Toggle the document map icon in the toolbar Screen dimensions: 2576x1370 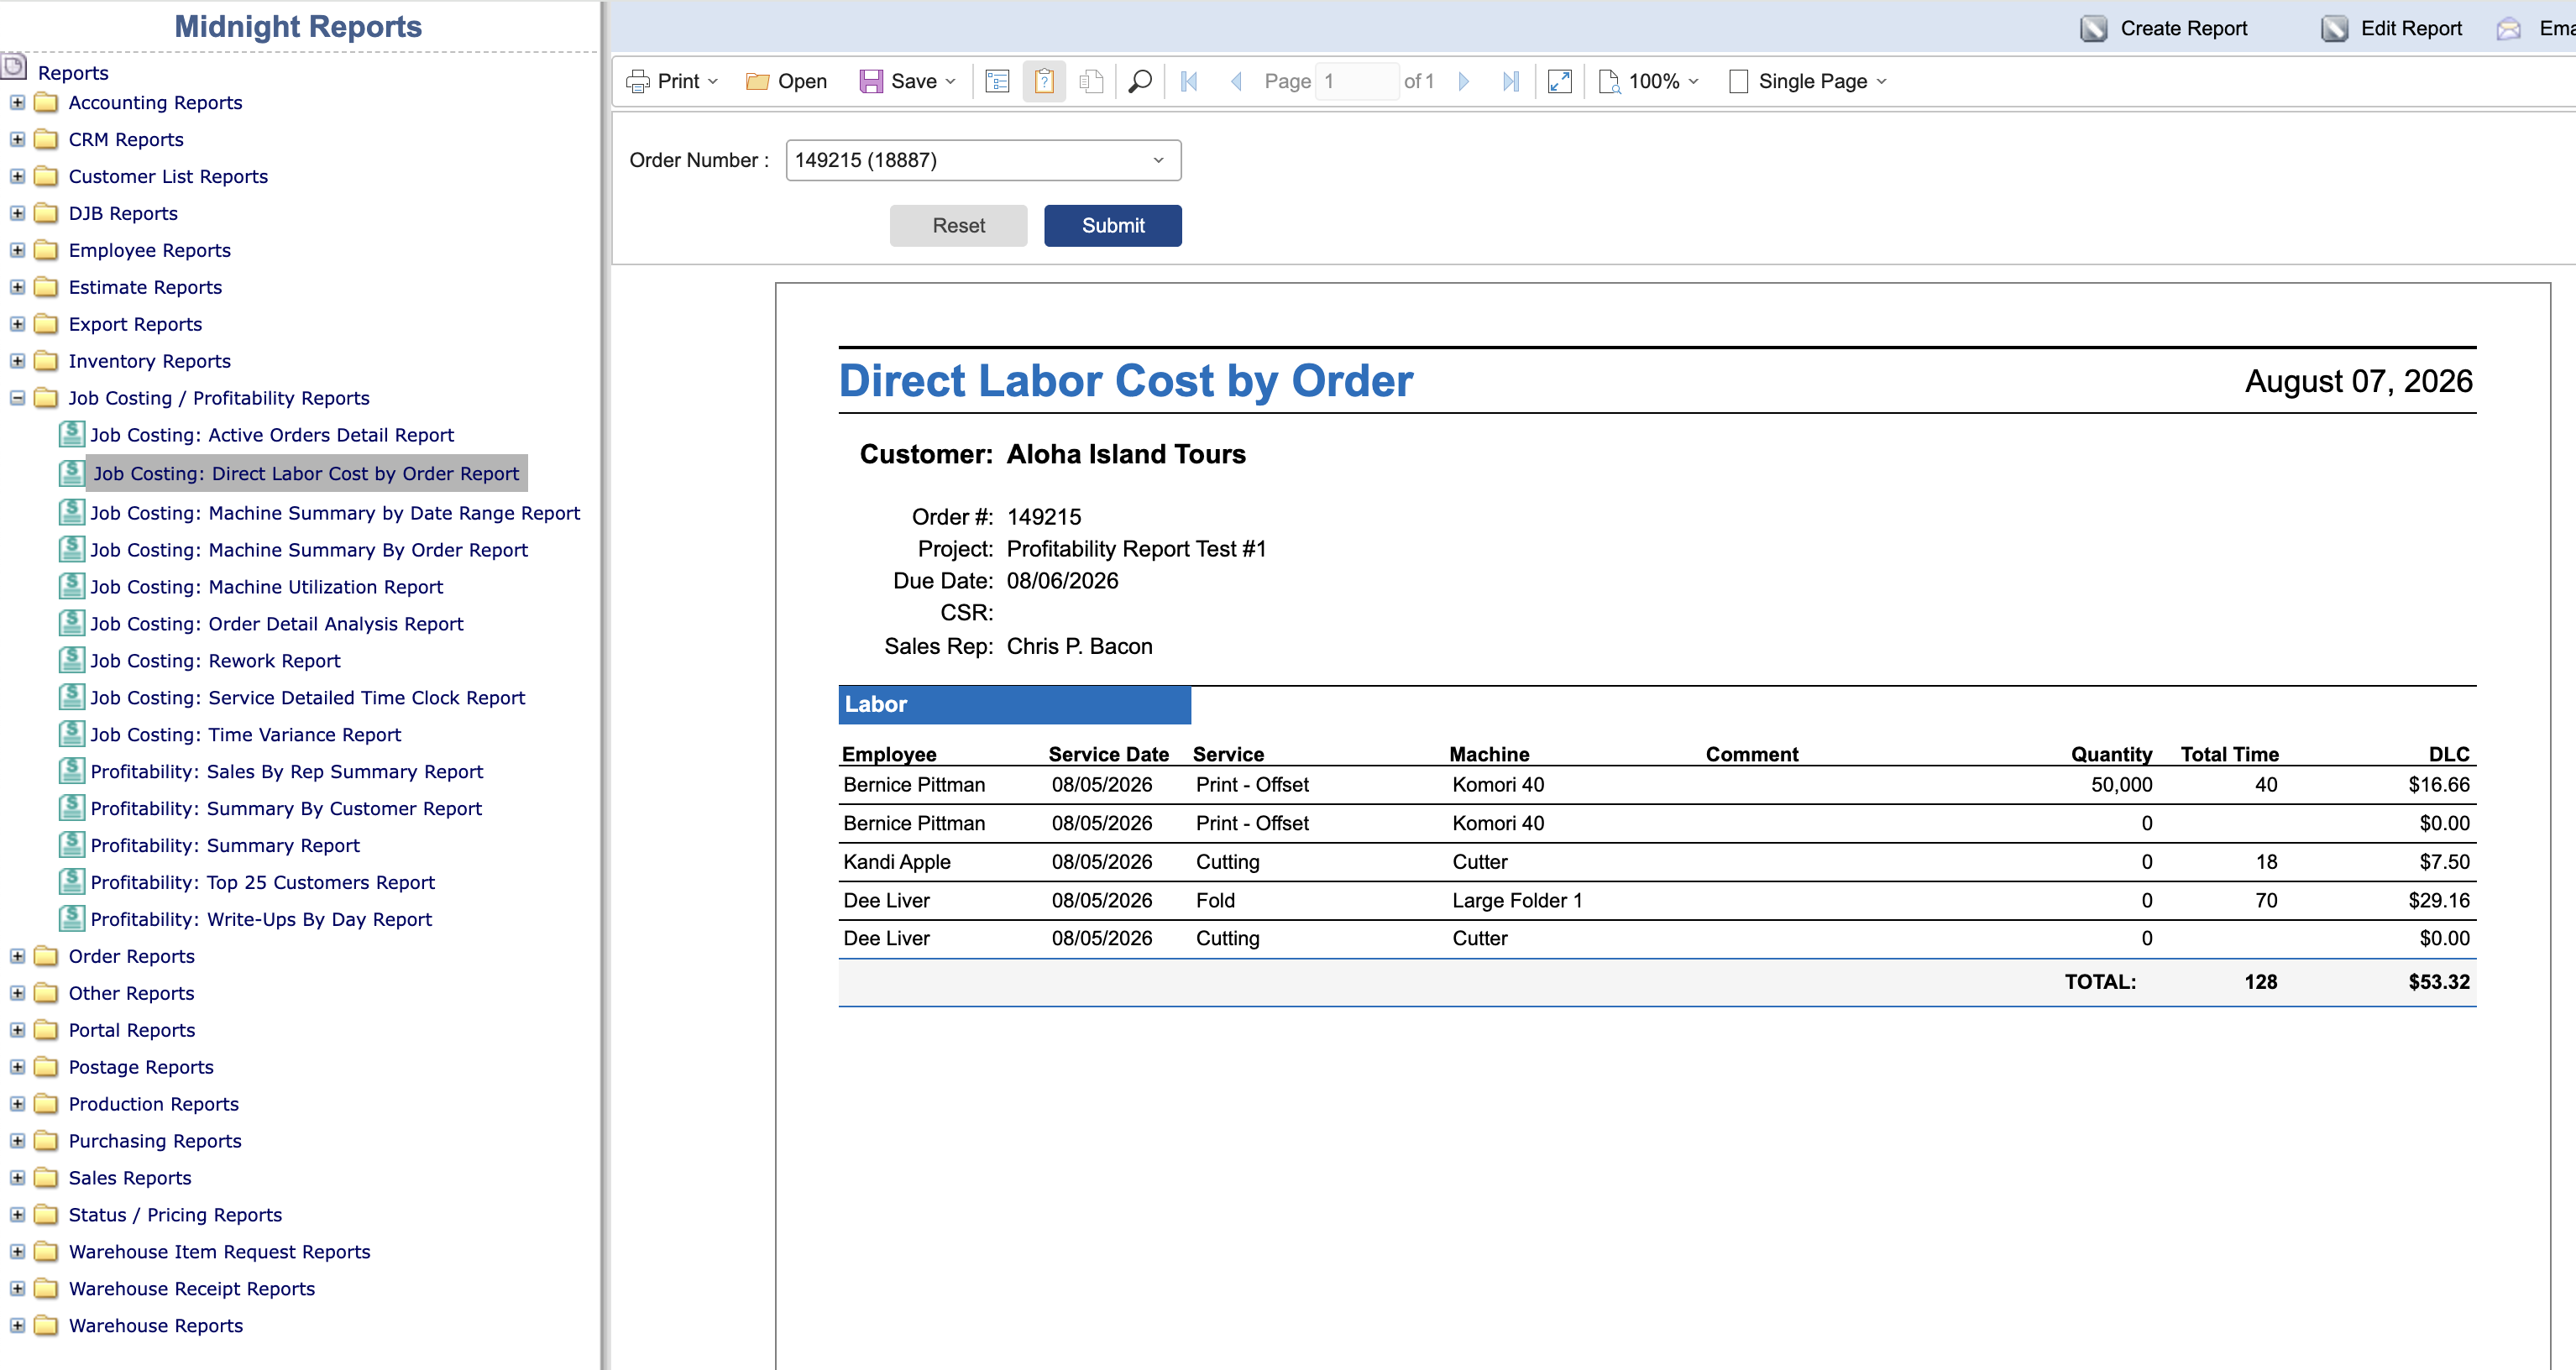(997, 81)
